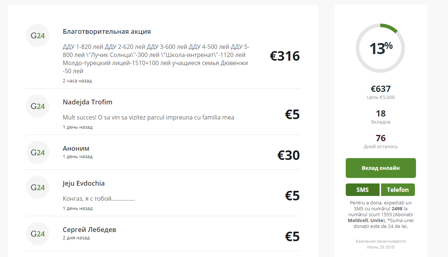Select the SMS donation tab
The height and width of the screenshot is (257, 448).
click(x=363, y=190)
